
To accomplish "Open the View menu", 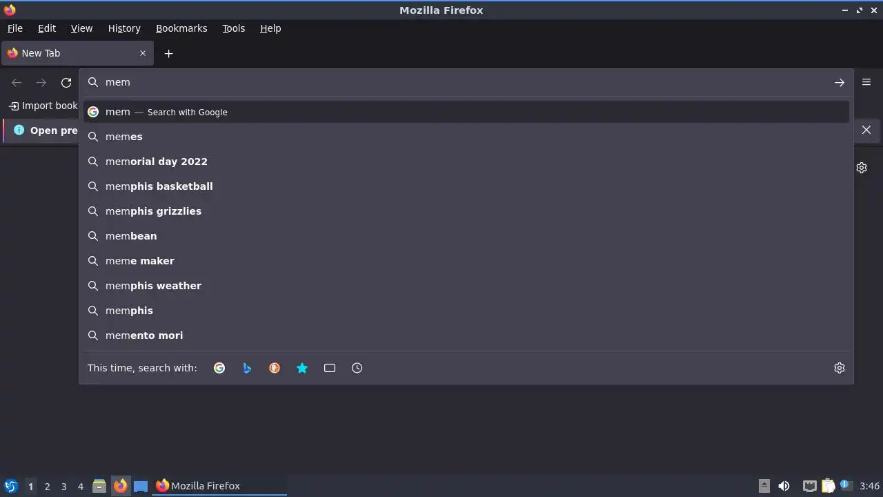I will click(81, 28).
